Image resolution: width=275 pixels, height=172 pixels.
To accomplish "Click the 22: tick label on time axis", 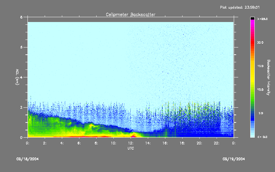I will tap(217, 143).
